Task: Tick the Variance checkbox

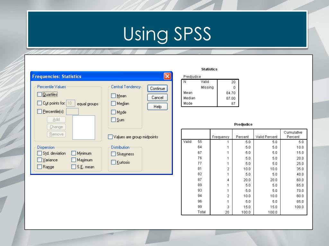Action: 40,160
